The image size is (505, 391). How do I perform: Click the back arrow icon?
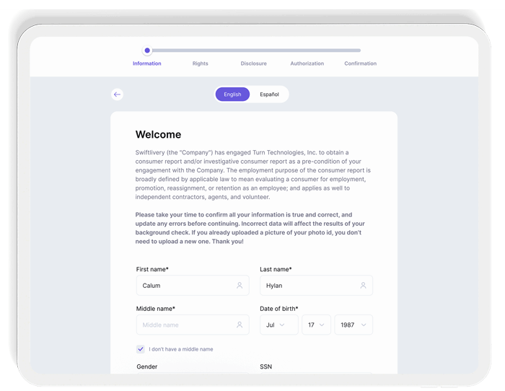coord(117,95)
